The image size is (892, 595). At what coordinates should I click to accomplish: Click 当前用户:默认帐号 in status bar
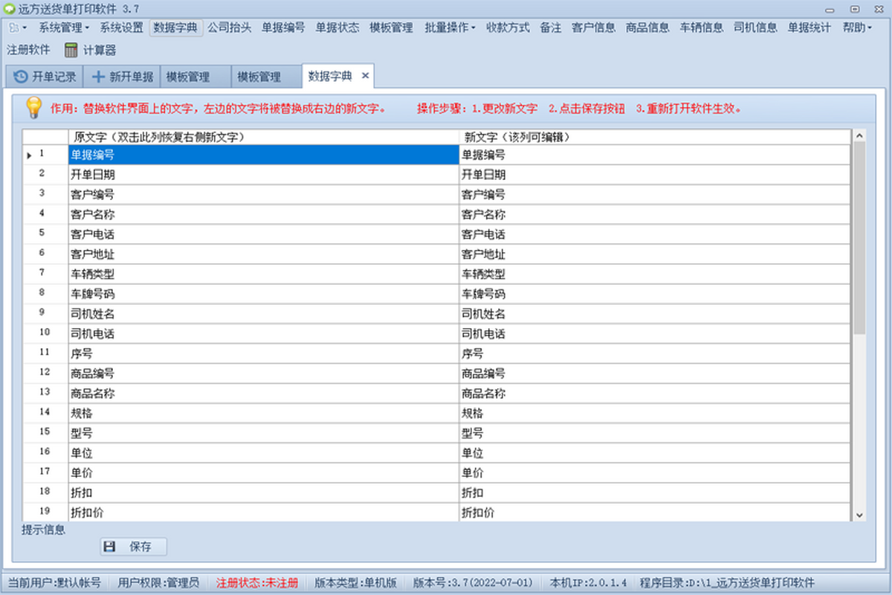tap(54, 582)
